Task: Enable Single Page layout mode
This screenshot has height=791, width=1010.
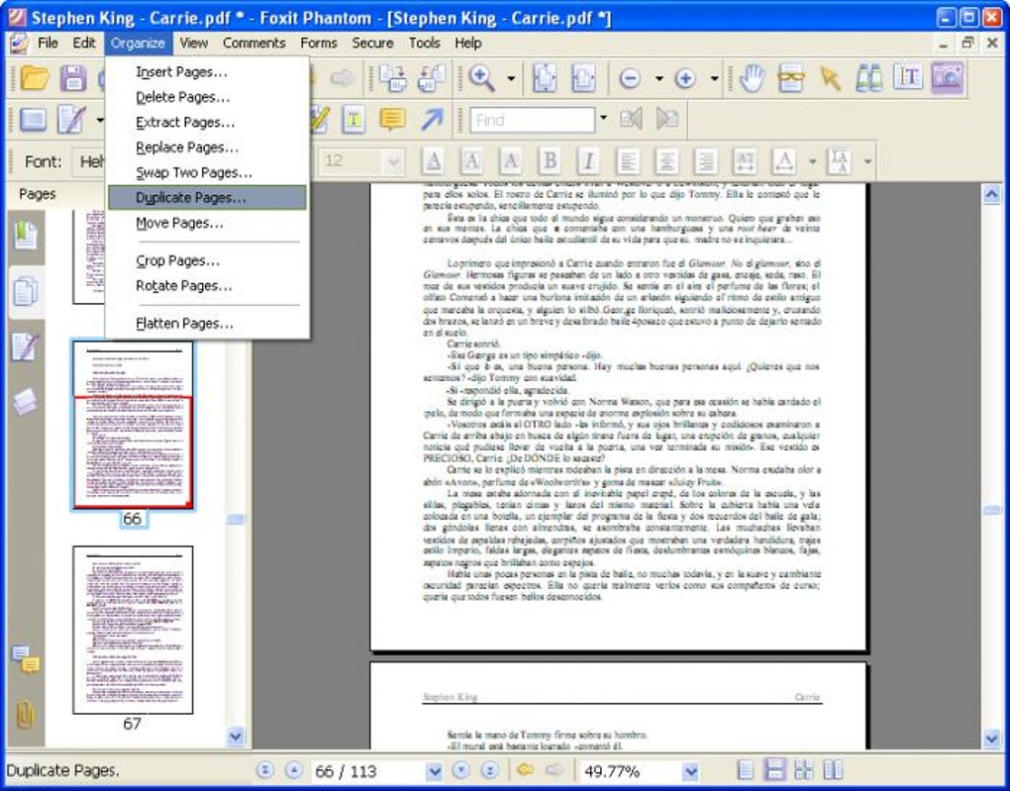Action: (746, 770)
